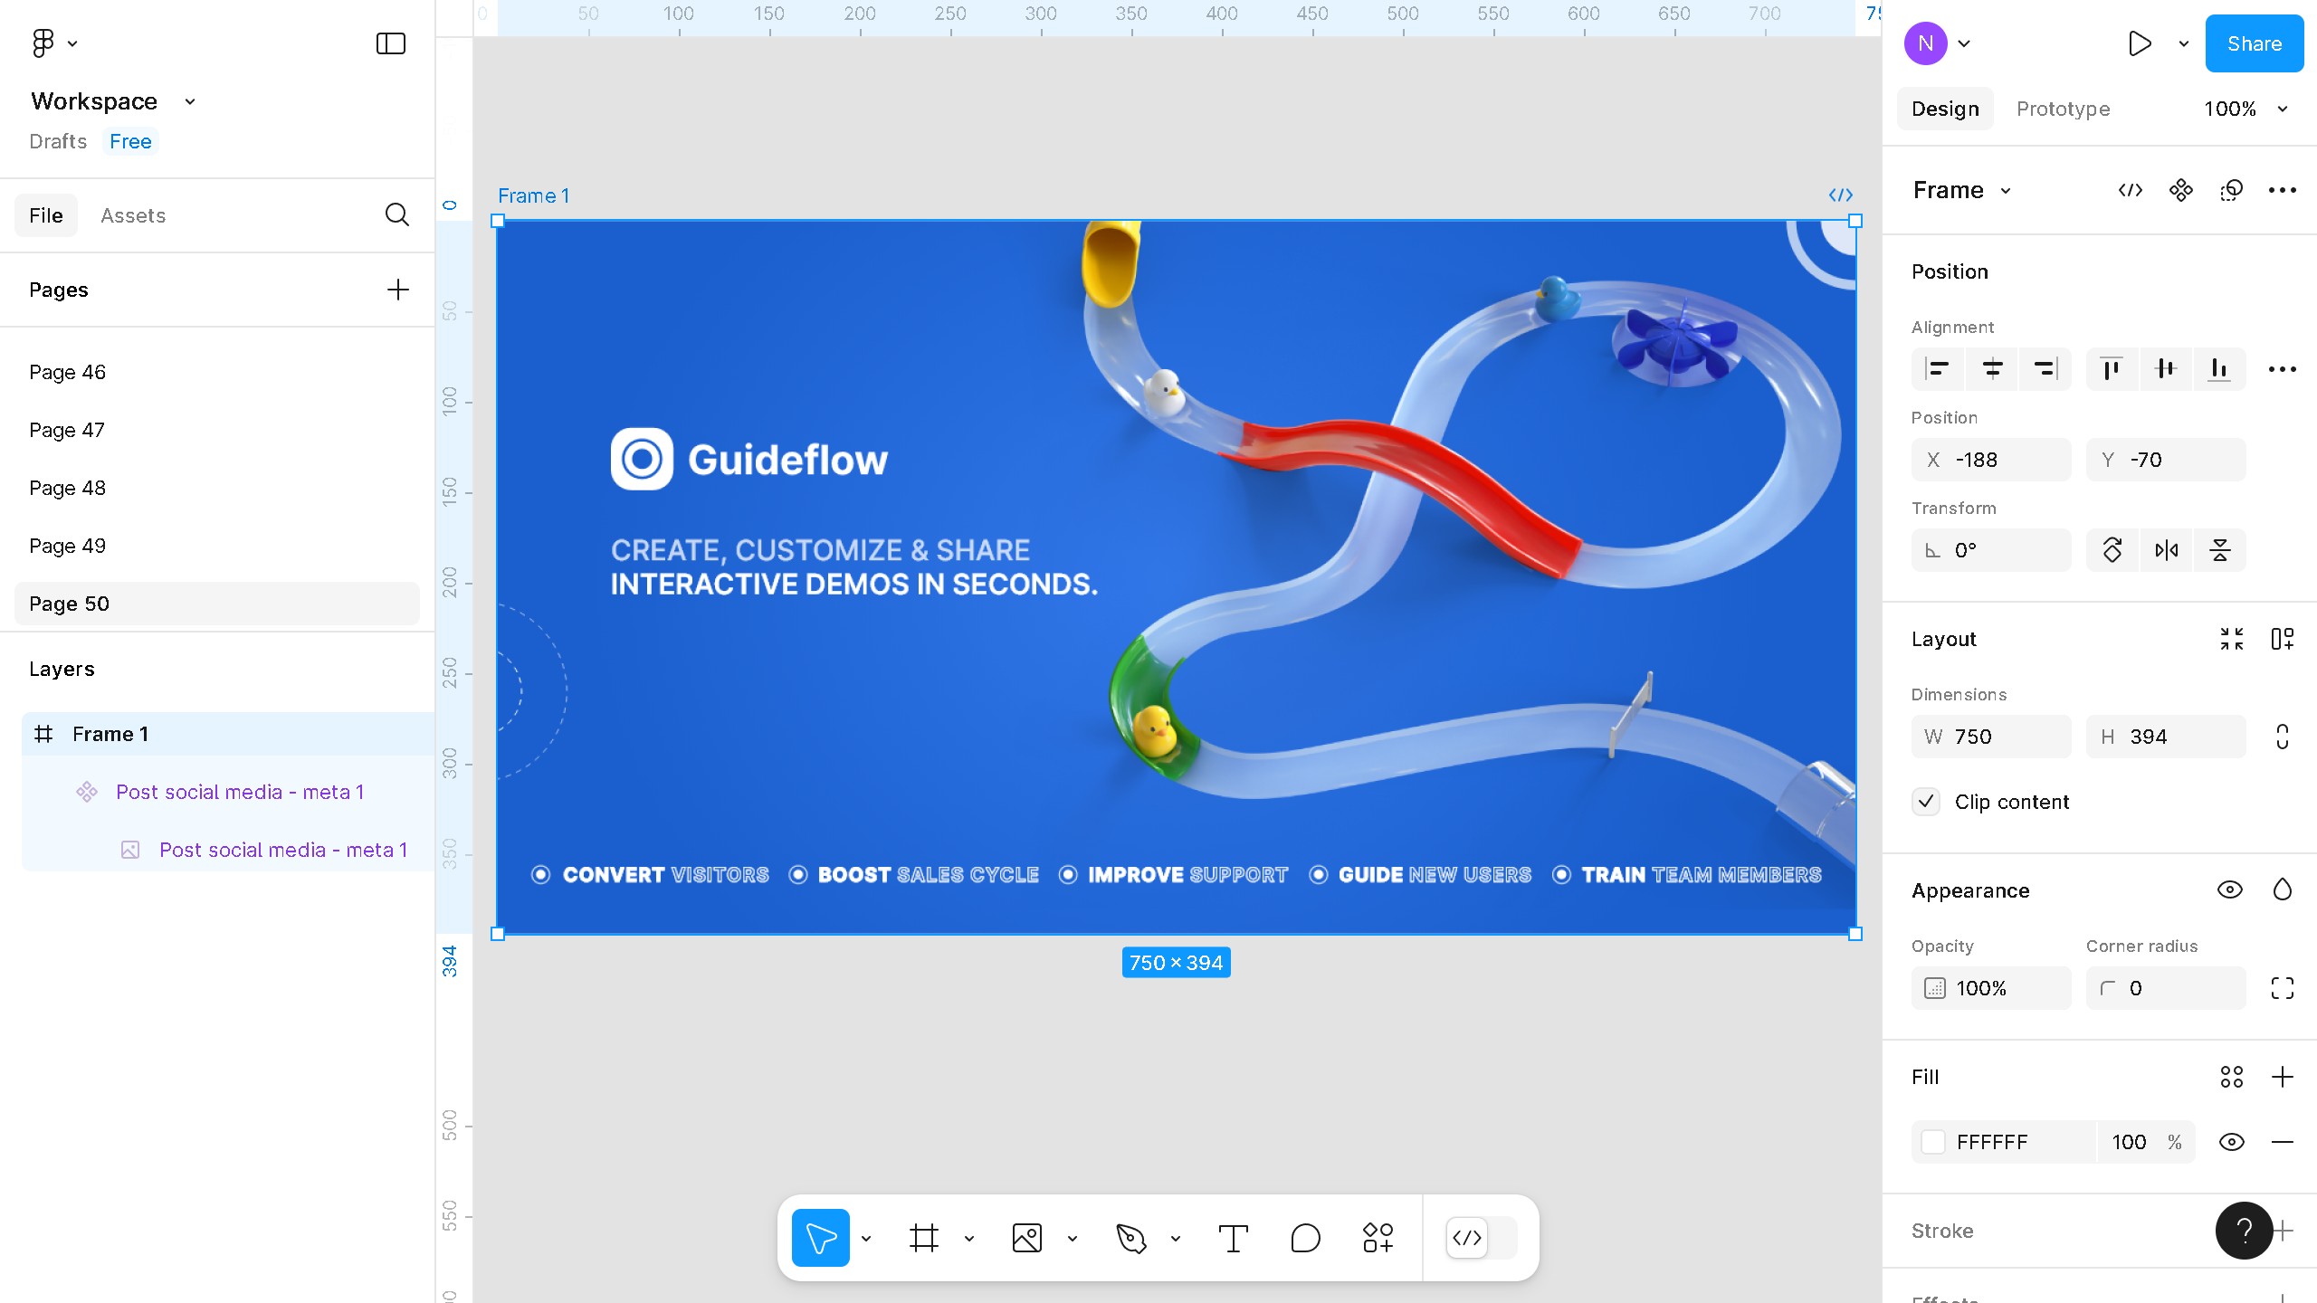Viewport: 2317px width, 1303px height.
Task: Click flip horizontal transform icon
Action: point(2166,550)
